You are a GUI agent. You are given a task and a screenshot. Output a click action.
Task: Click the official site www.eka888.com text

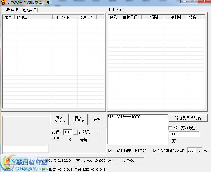tap(100, 160)
